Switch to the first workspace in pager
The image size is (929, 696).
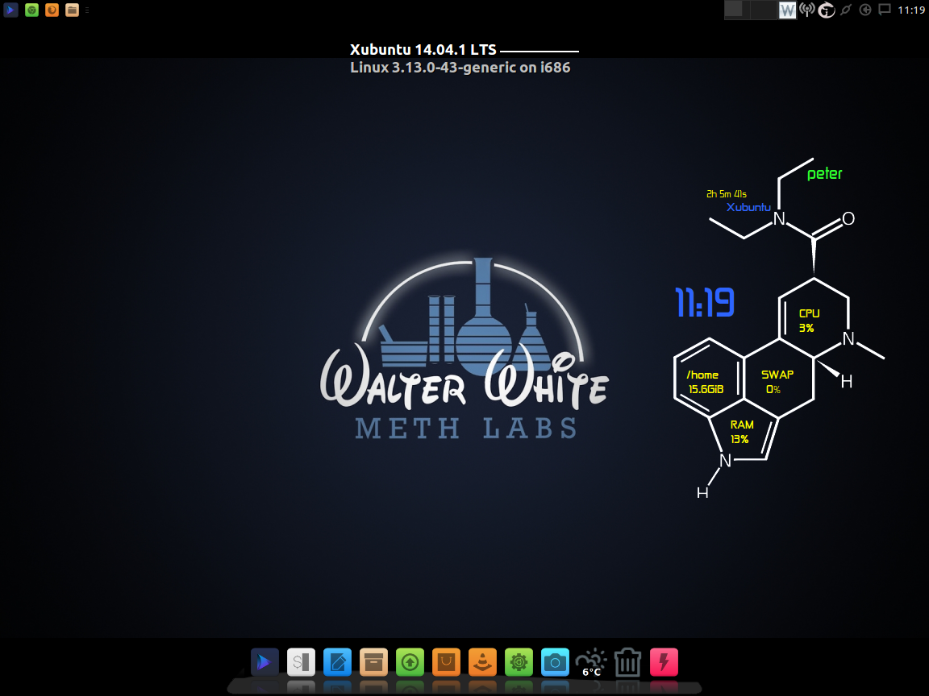tap(733, 10)
